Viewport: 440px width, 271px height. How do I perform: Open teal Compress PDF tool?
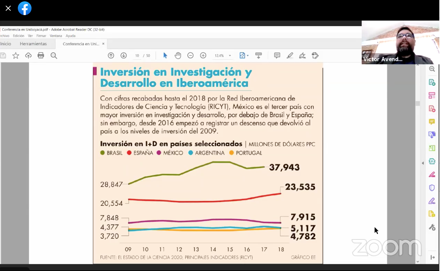pyautogui.click(x=432, y=162)
